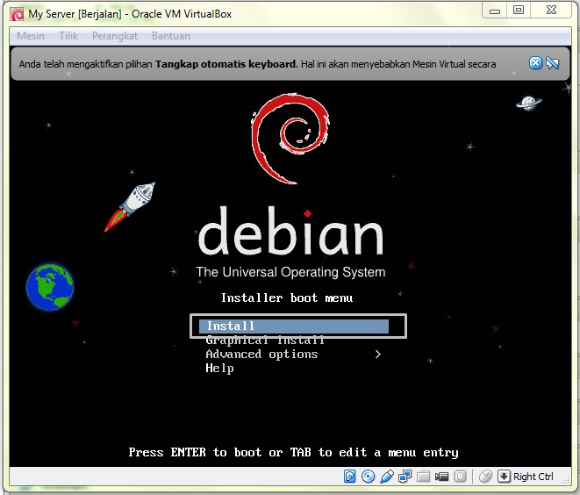Minimize the My Server VirtualBox window
This screenshot has height=495, width=580.
[495, 11]
